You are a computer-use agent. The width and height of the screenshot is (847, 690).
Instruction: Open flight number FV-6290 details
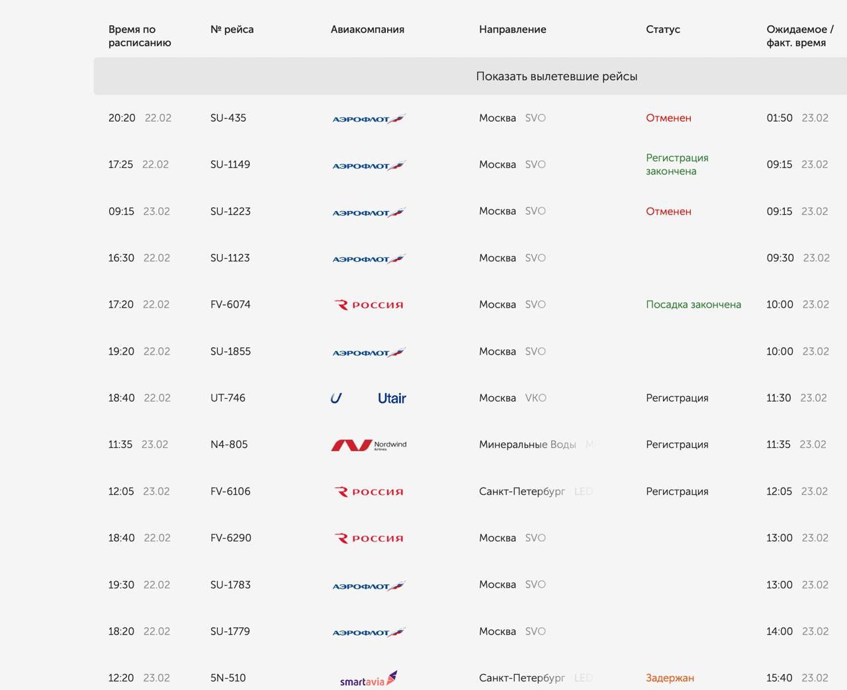(x=230, y=538)
